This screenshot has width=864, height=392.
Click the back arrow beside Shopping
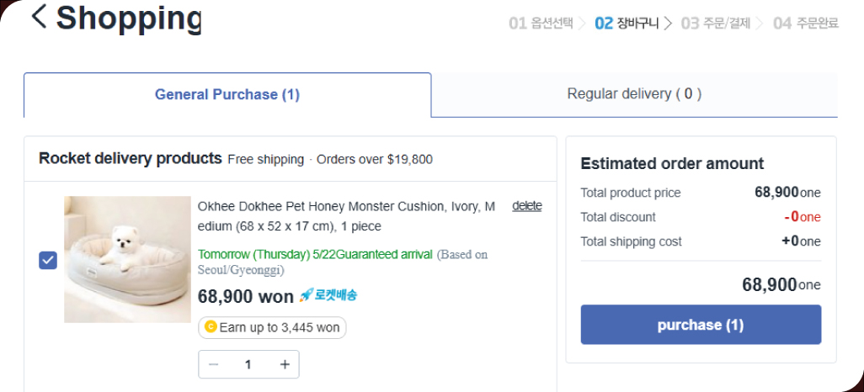38,16
